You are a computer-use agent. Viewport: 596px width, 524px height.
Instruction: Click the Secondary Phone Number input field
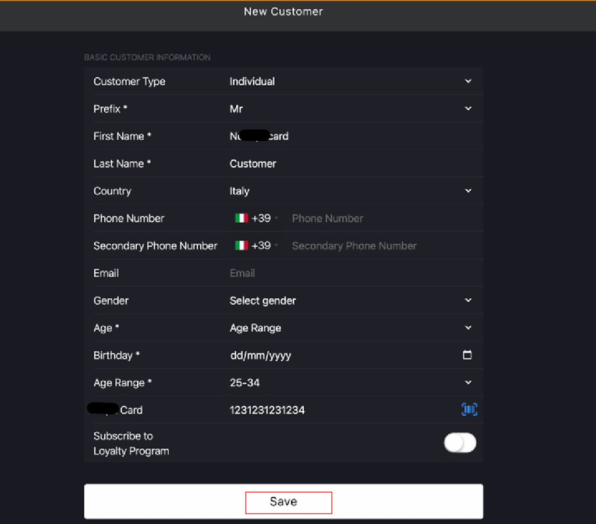(x=384, y=245)
